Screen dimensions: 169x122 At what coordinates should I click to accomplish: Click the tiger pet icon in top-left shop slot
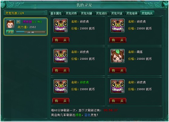coord(61,26)
